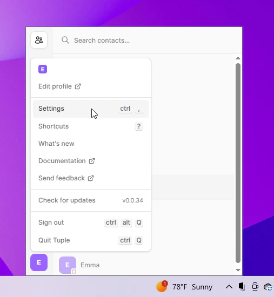Viewport: 274px width, 297px height.
Task: Check for updates v0.0.34
Action: pyautogui.click(x=91, y=200)
